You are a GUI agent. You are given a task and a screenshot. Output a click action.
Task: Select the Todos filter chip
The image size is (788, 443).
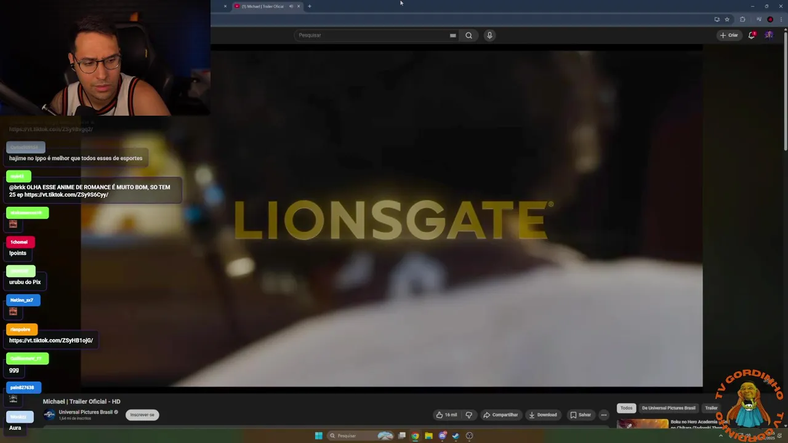point(626,408)
